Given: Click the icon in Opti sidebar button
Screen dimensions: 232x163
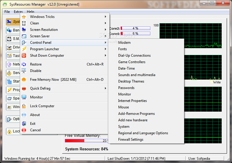Looking at the screenshot, I should (9, 119).
